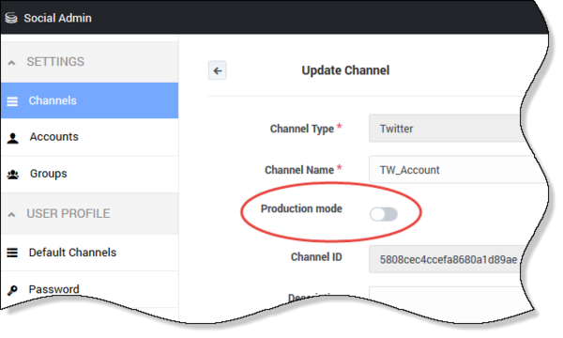The height and width of the screenshot is (338, 563).
Task: Collapse the SETTINGS section chevron
Action: point(11,63)
